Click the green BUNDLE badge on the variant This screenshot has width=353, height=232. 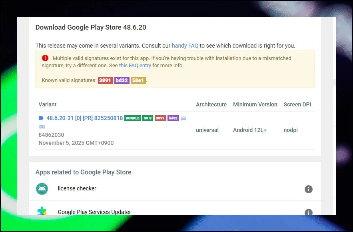(x=132, y=118)
